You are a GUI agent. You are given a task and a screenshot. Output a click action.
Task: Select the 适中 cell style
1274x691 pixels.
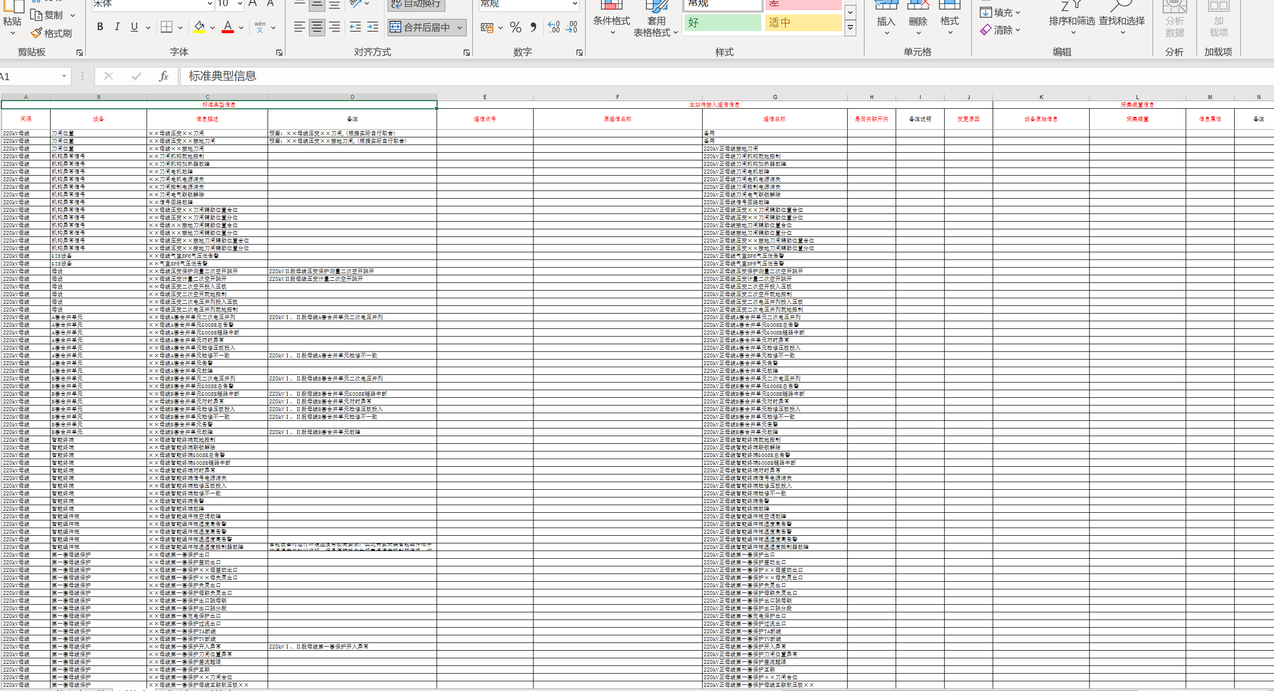(x=803, y=22)
